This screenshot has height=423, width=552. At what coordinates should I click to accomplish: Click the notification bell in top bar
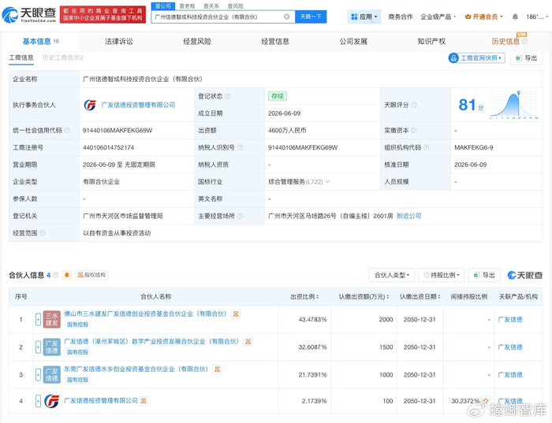coord(515,17)
